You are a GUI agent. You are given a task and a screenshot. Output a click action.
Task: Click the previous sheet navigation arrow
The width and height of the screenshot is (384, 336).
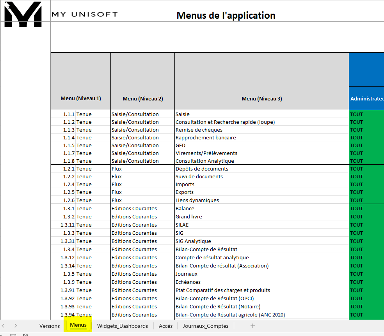(x=3, y=326)
